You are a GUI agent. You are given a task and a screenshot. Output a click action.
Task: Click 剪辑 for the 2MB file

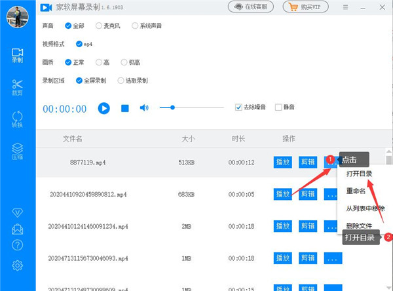coord(308,226)
